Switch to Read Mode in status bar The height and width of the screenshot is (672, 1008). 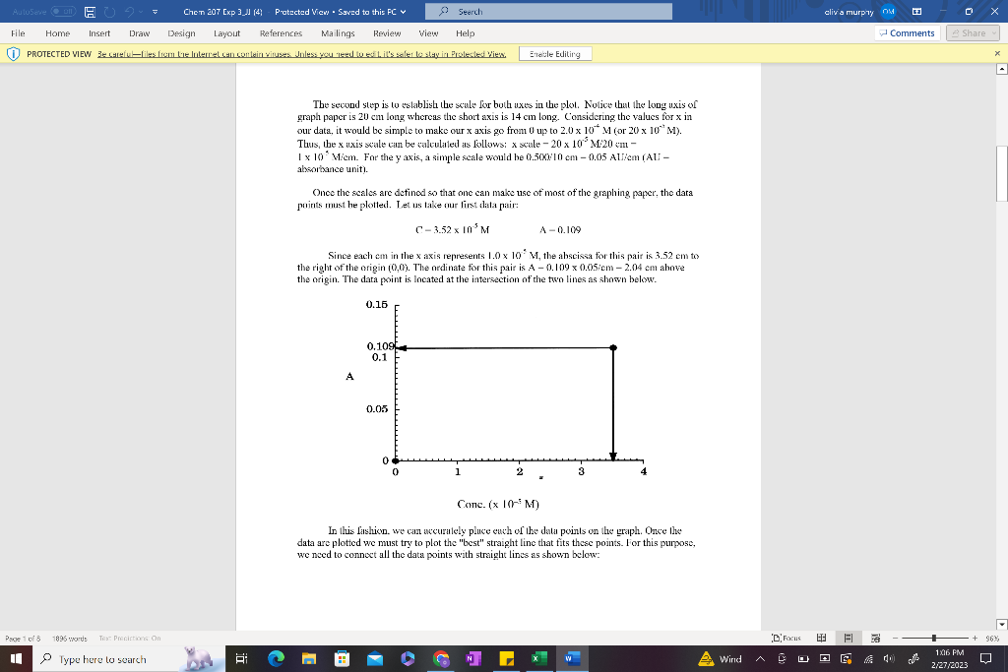tap(821, 638)
